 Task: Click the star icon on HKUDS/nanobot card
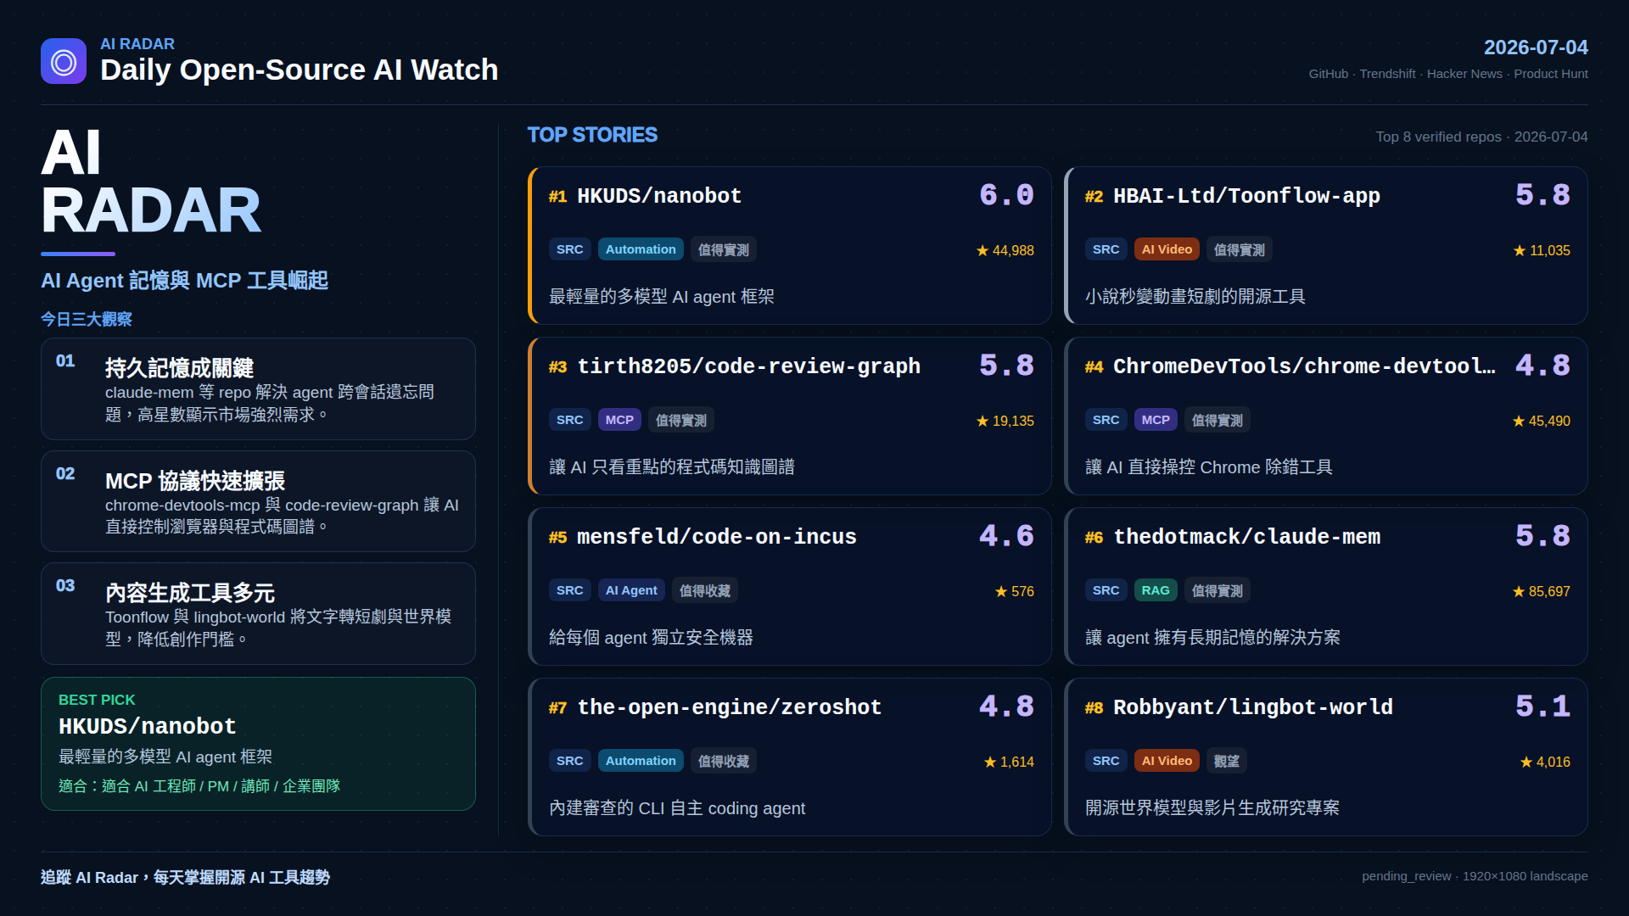(x=982, y=251)
